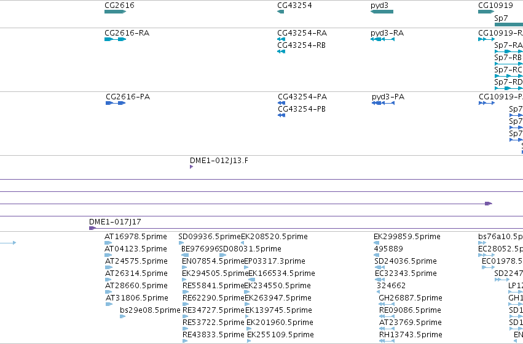This screenshot has width=523, height=344.
Task: Select EST RE09086.5prime
Action: (x=411, y=310)
